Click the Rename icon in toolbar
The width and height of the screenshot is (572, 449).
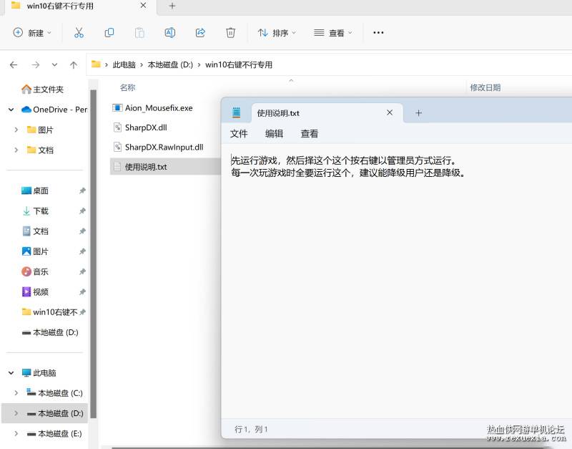tap(170, 33)
